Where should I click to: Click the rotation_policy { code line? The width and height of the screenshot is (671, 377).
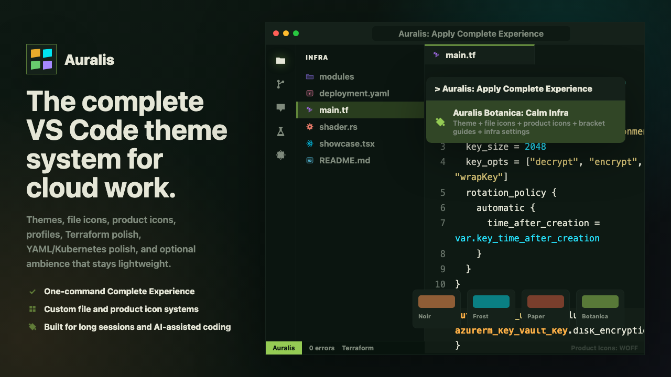pyautogui.click(x=511, y=193)
